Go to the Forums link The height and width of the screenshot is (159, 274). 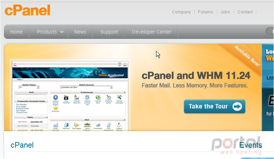coord(205,12)
